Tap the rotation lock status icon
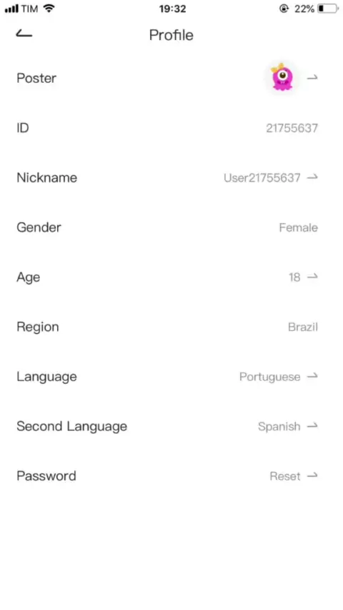The height and width of the screenshot is (610, 343). pyautogui.click(x=284, y=9)
